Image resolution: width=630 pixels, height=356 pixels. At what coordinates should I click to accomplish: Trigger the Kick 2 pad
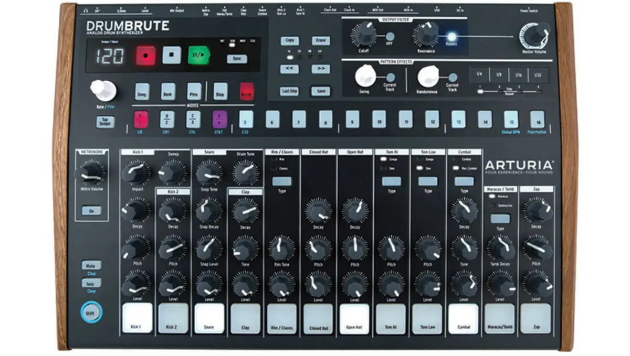[173, 318]
